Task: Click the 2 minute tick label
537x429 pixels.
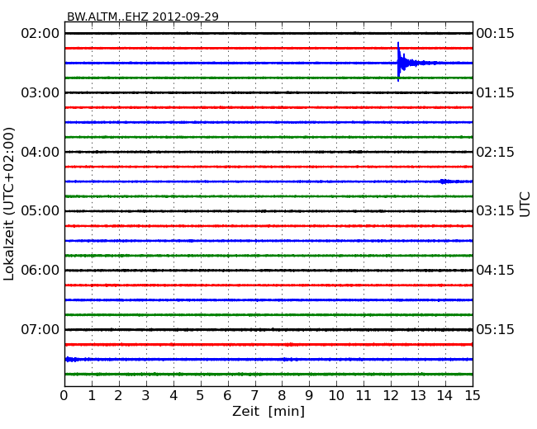Action: coord(118,396)
